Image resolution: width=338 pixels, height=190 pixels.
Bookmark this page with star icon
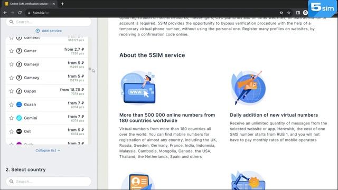pyautogui.click(x=289, y=13)
